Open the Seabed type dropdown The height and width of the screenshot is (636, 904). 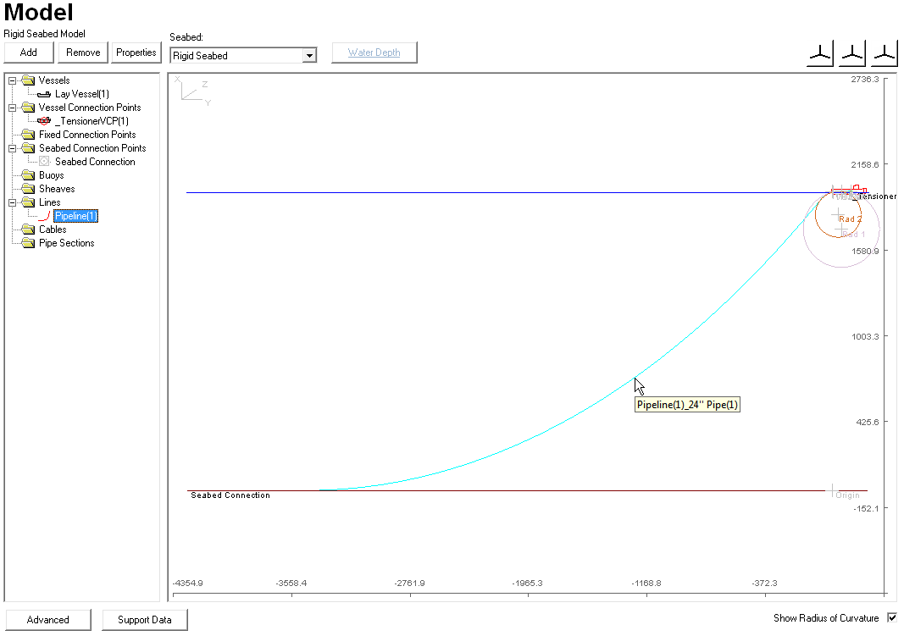(x=309, y=56)
